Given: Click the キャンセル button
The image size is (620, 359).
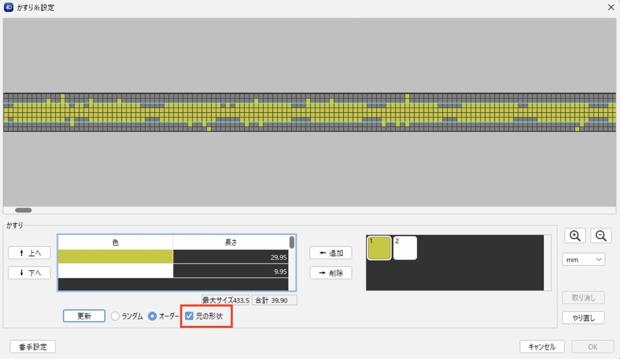Looking at the screenshot, I should [542, 346].
